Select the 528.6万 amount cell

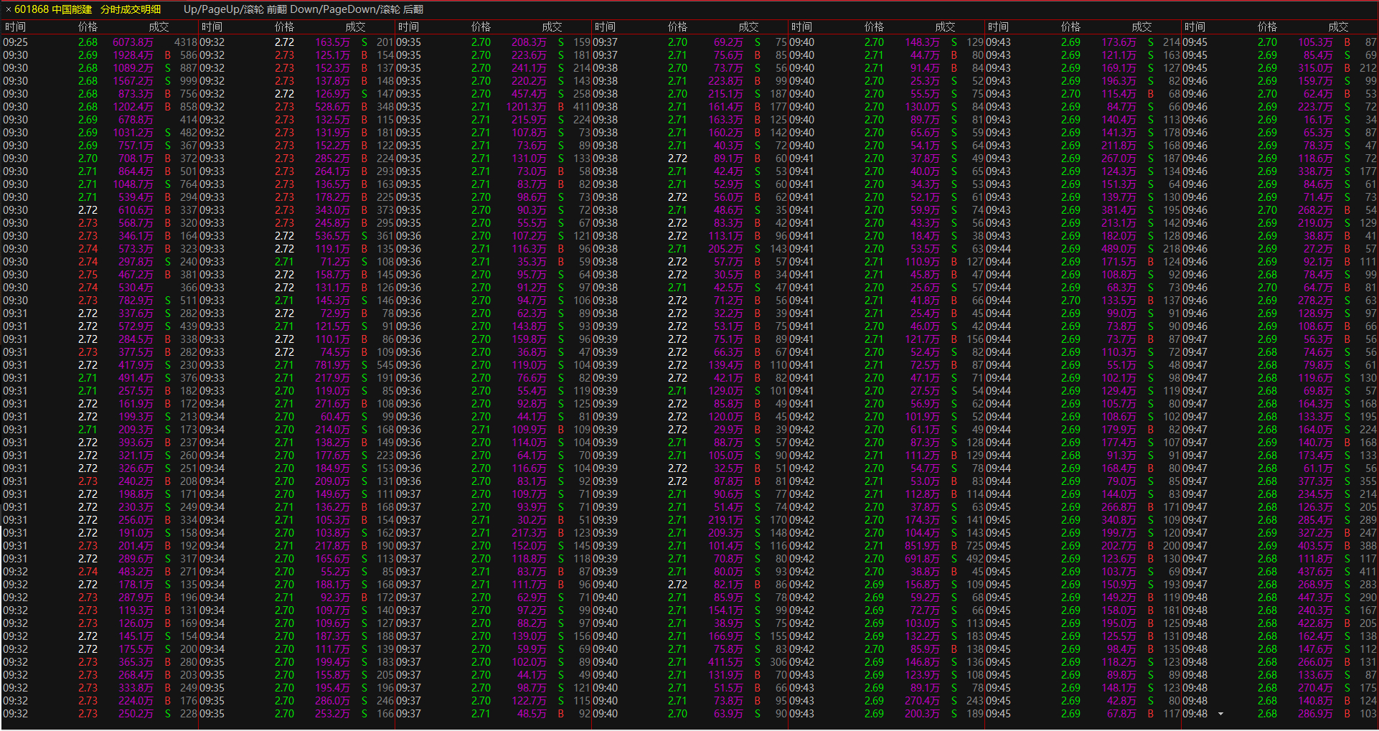332,107
